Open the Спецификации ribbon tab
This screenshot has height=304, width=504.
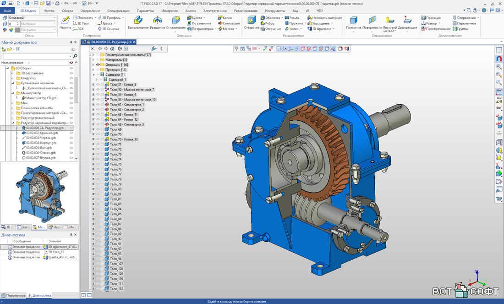118,11
